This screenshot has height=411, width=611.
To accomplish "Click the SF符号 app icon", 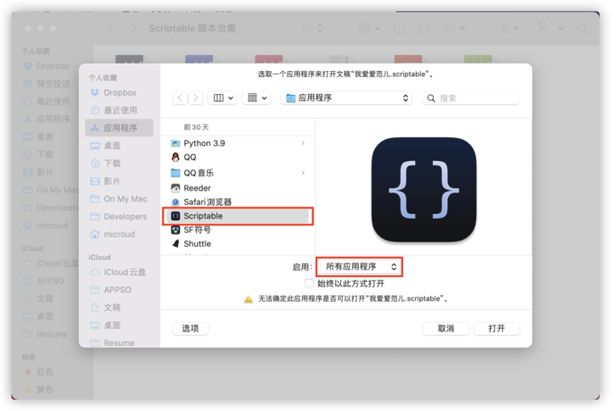I will coord(176,230).
